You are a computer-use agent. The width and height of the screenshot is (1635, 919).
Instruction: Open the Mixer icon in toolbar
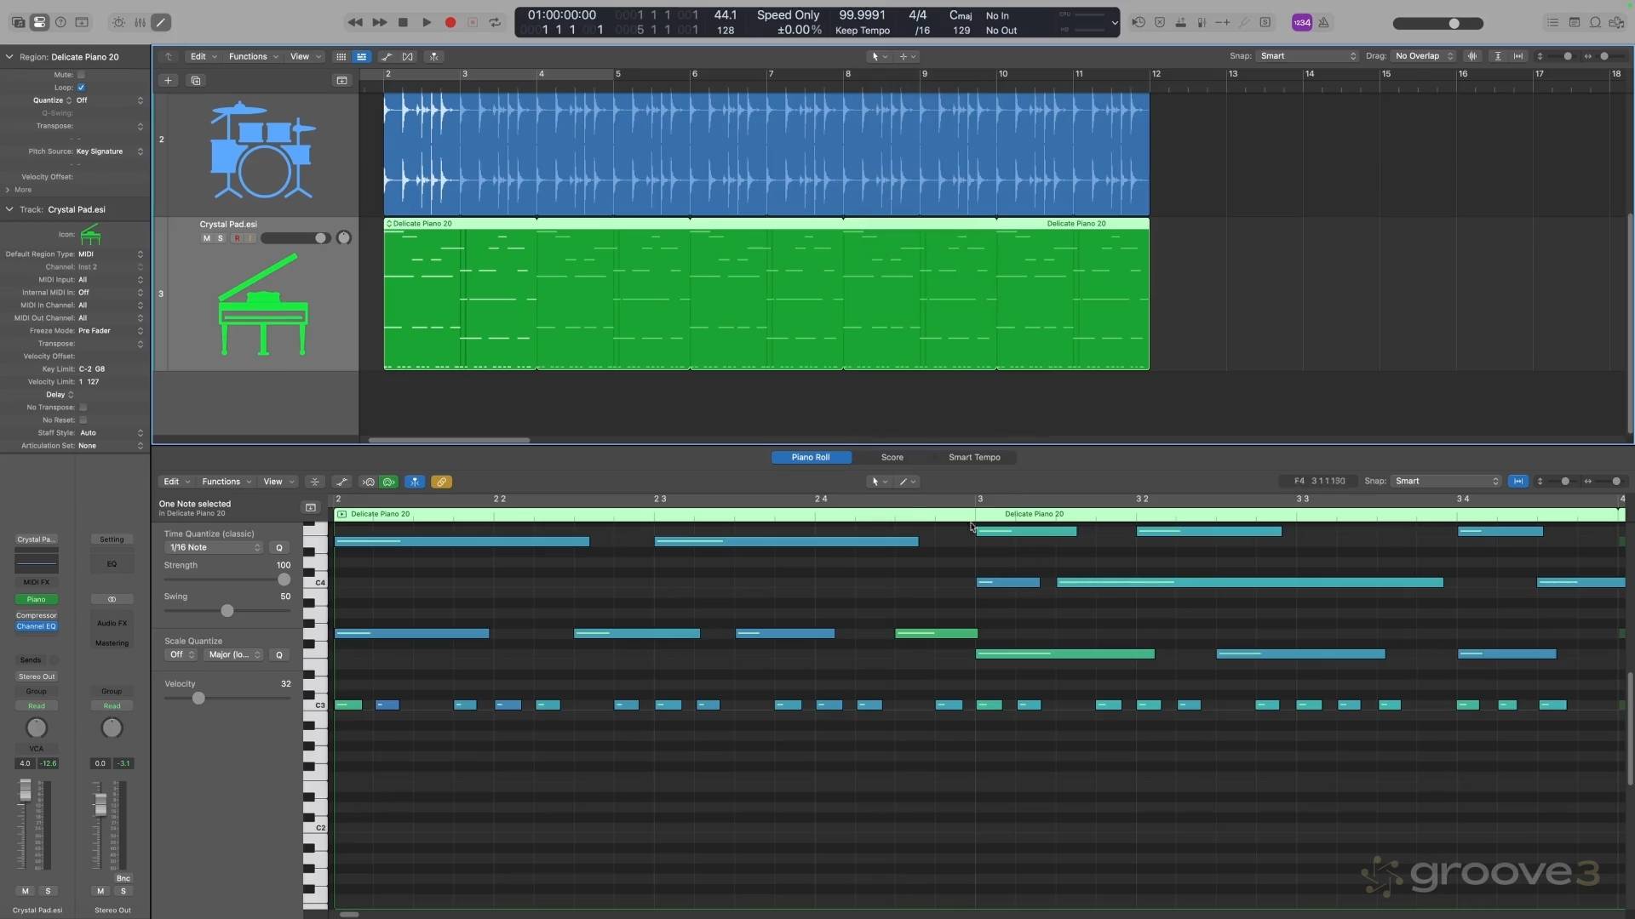[140, 23]
